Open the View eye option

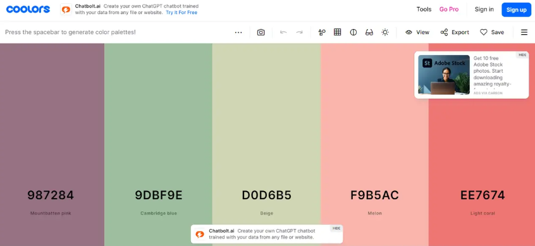tap(417, 32)
